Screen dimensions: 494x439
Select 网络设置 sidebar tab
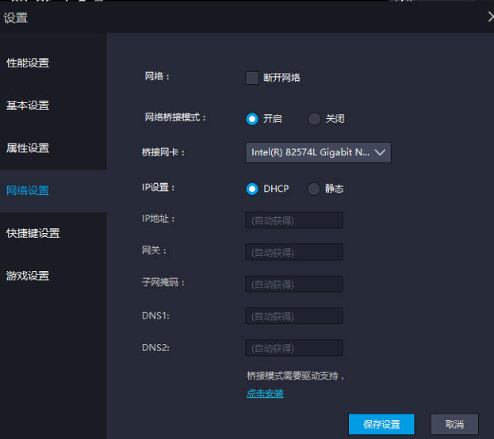click(29, 191)
